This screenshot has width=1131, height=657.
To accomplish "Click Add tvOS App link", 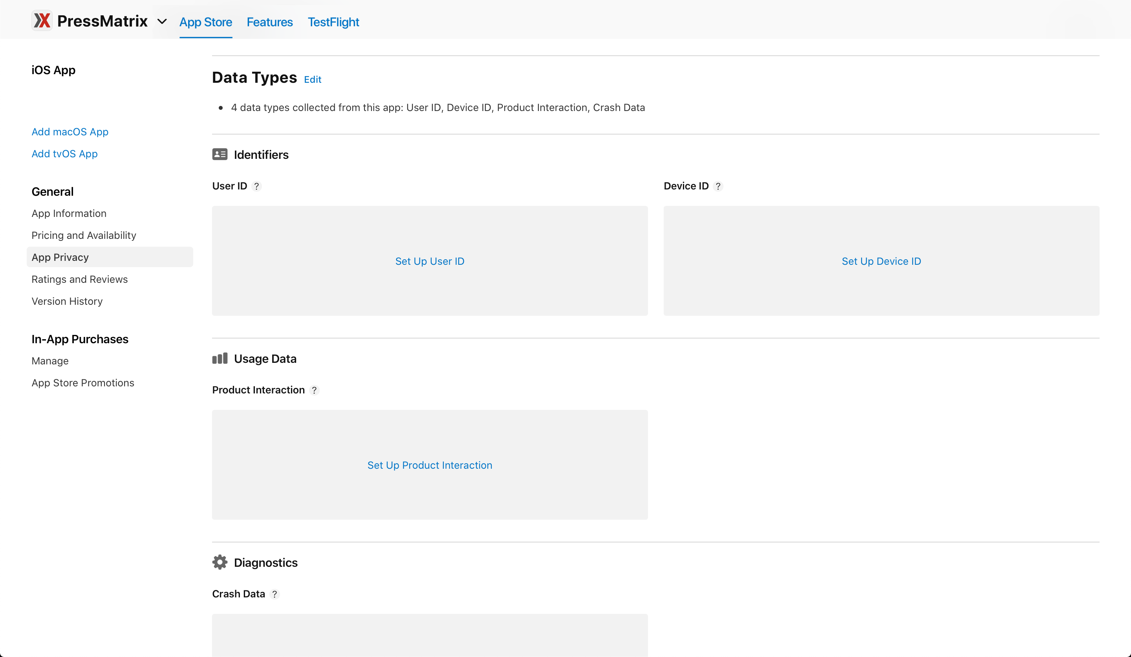I will (65, 154).
